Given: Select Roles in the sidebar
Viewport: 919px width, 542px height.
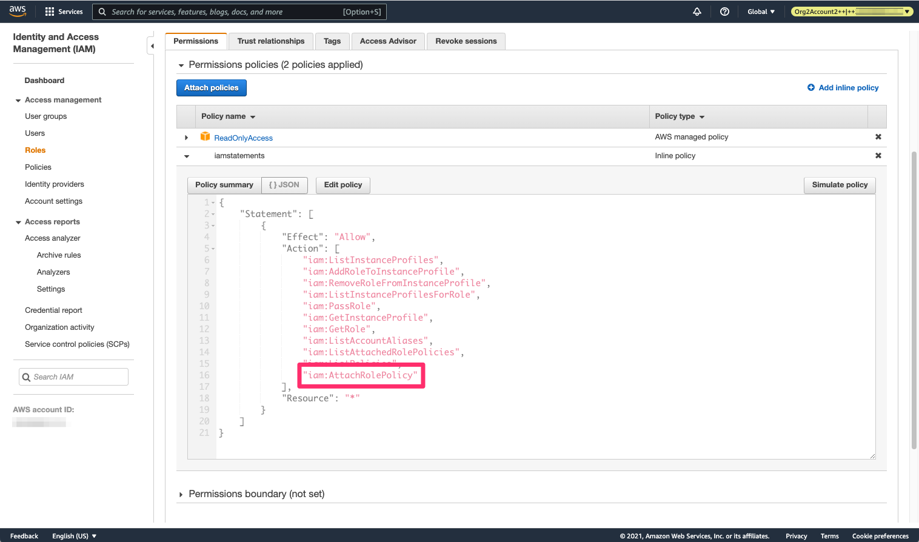Looking at the screenshot, I should [35, 150].
